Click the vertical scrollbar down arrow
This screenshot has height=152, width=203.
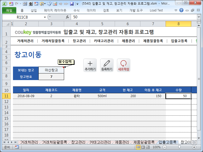click(199, 138)
